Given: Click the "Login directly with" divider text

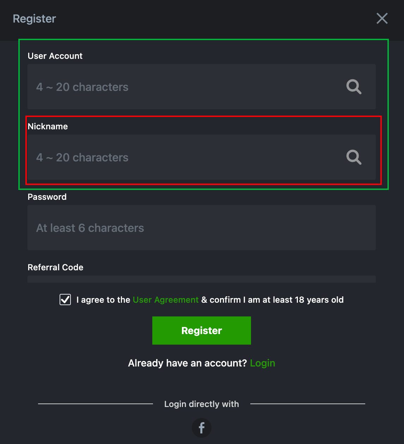Looking at the screenshot, I should (202, 404).
